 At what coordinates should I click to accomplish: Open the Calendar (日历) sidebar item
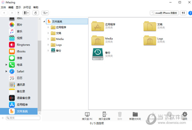pos(19,78)
